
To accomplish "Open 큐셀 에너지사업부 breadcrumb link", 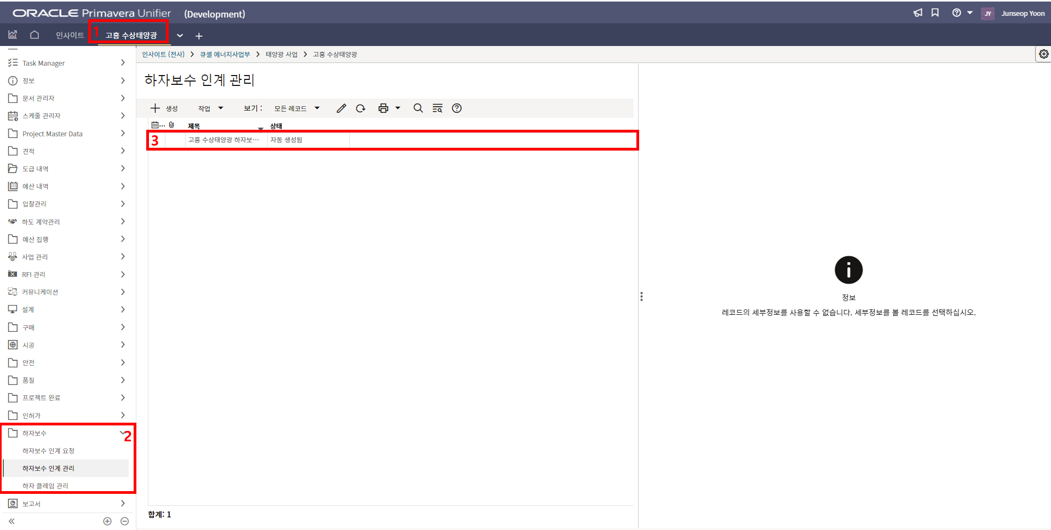I will coord(225,54).
